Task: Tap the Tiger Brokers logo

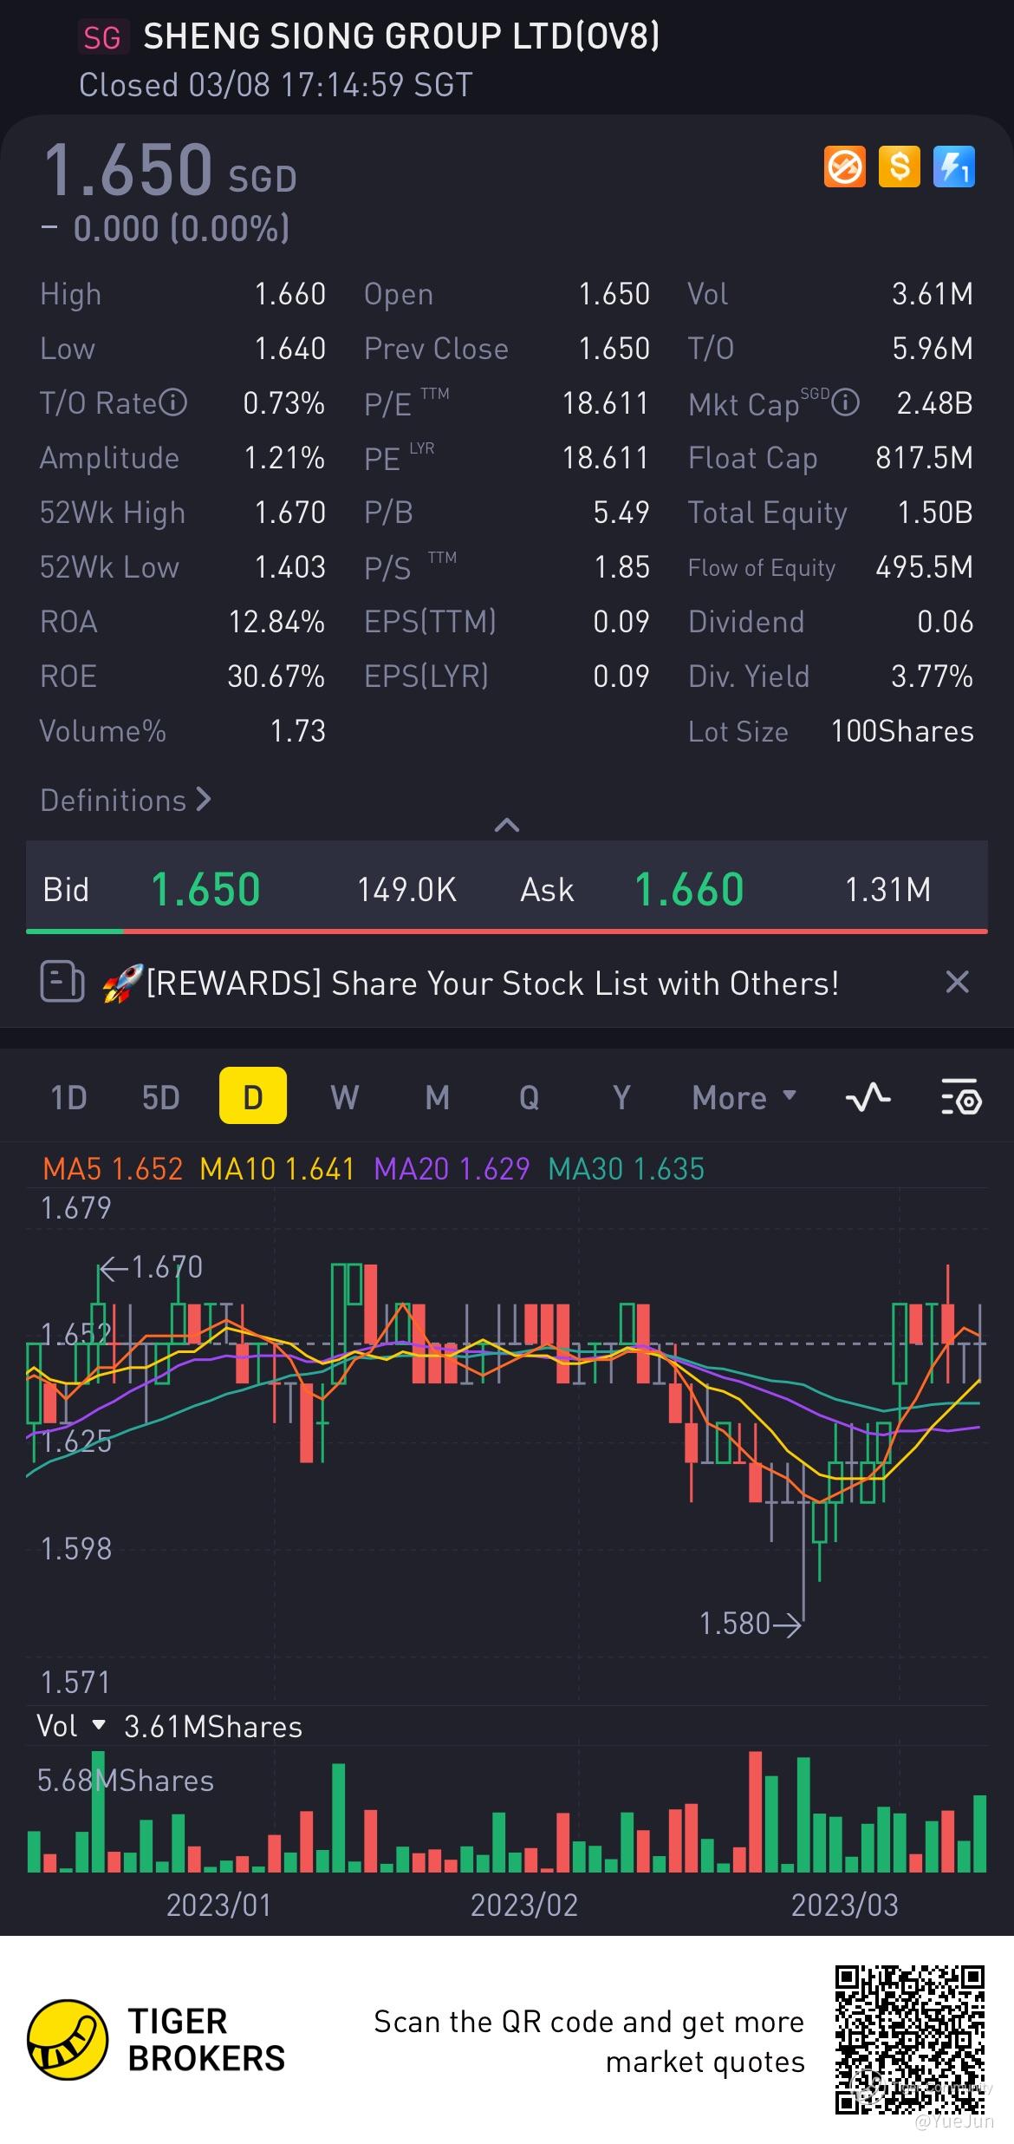Action: click(156, 2040)
